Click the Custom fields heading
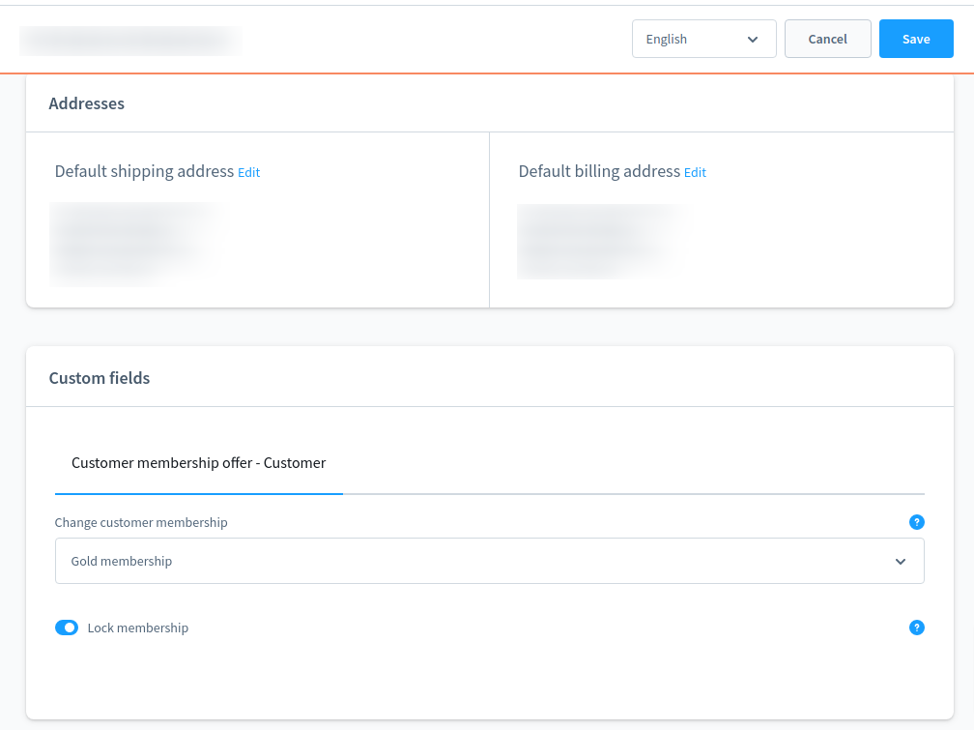 point(100,379)
